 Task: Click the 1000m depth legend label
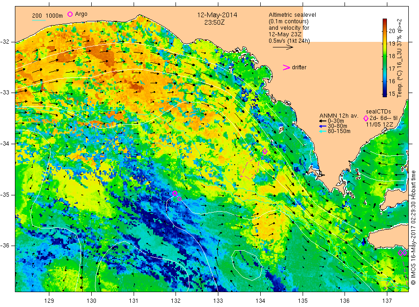pos(54,16)
